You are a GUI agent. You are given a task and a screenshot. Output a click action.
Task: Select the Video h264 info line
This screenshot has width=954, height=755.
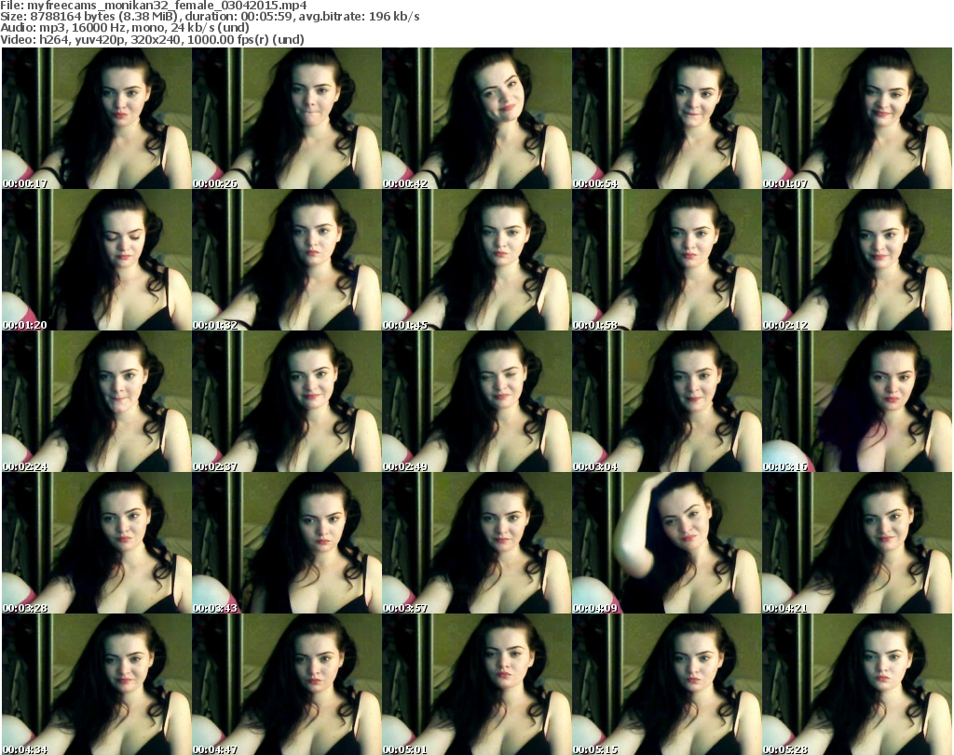tap(154, 39)
